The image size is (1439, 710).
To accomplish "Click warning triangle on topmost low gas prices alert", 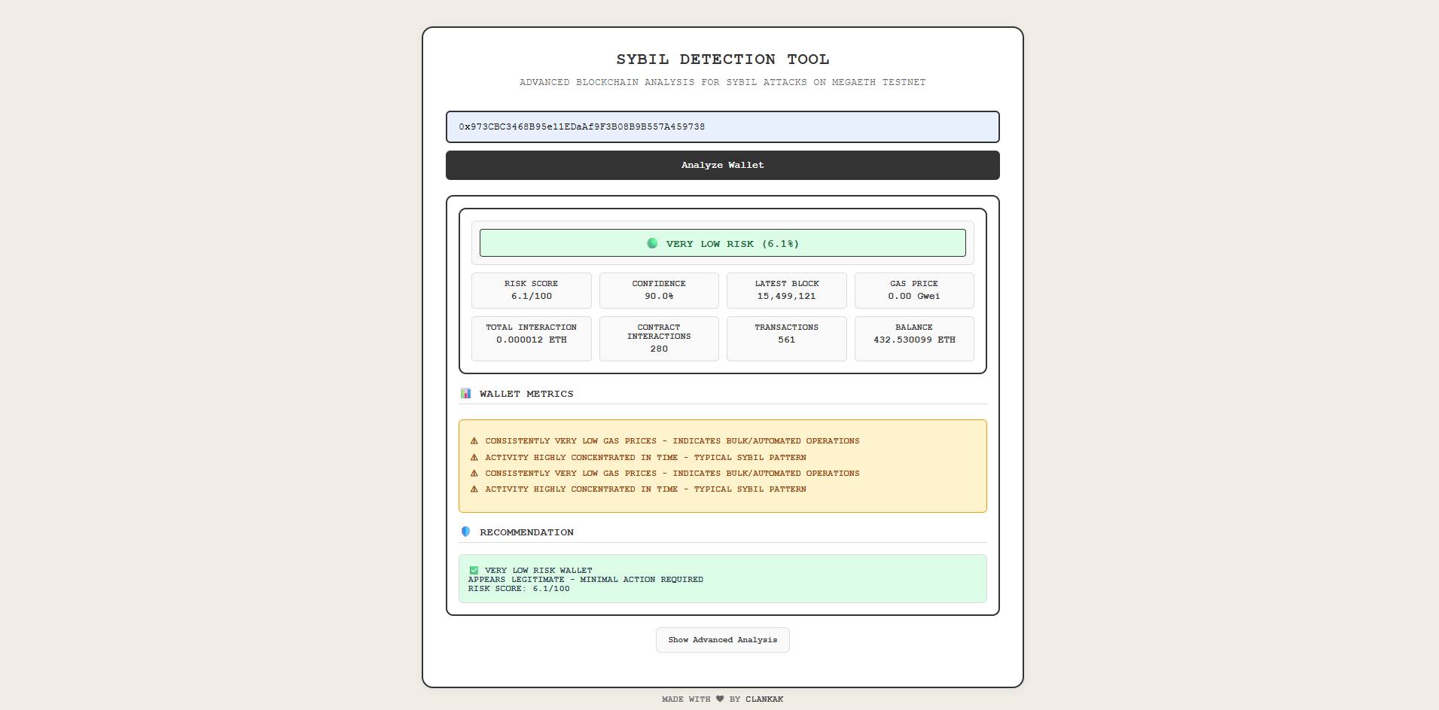I will coord(474,441).
